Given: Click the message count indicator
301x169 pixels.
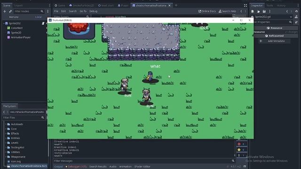Looking at the screenshot, I should tap(241, 155).
